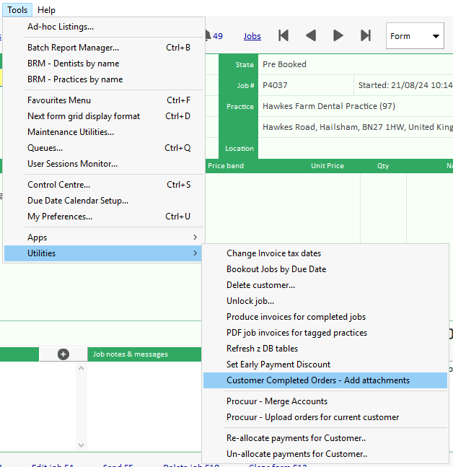Open the Form view dropdown

point(415,36)
